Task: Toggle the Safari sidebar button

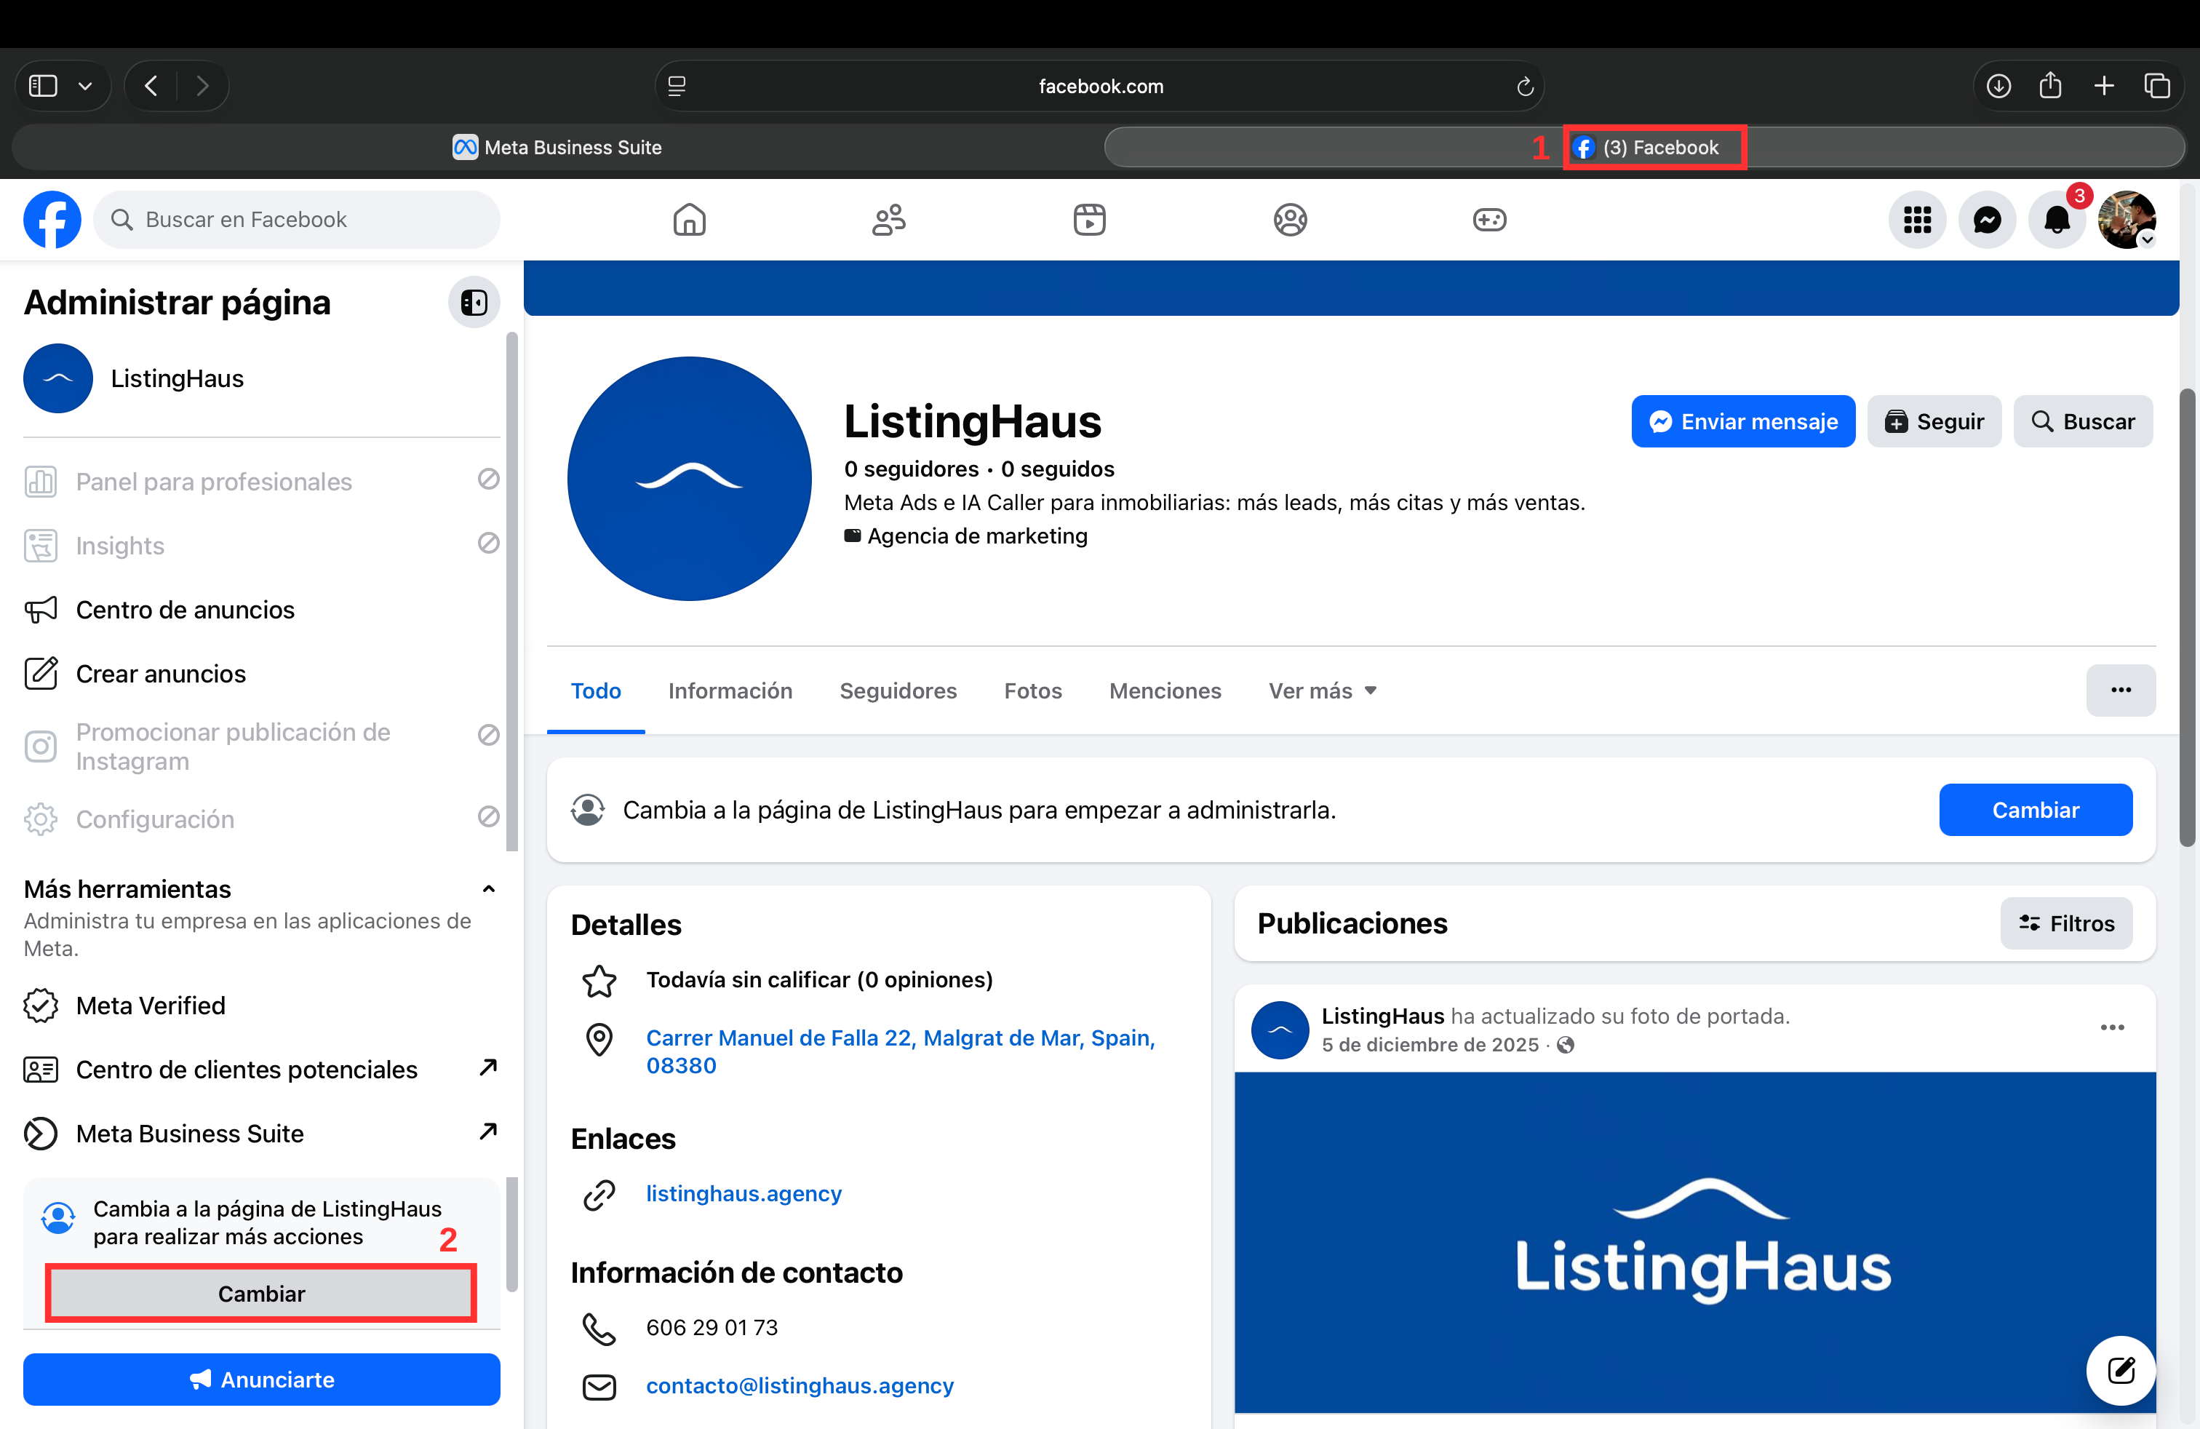Action: click(44, 86)
